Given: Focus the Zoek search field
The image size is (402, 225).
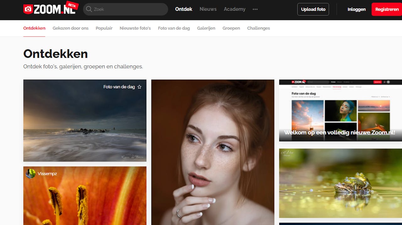Looking at the screenshot, I should (126, 9).
